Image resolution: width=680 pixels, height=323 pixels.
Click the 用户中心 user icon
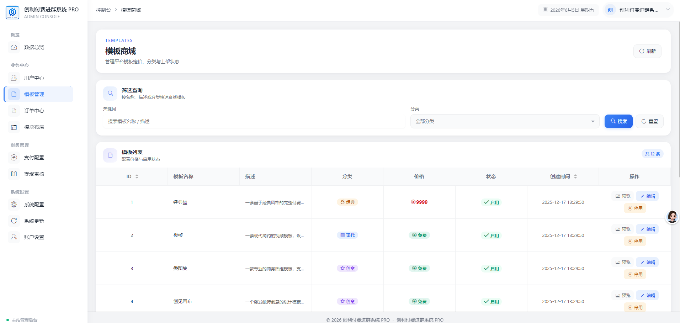tap(14, 78)
